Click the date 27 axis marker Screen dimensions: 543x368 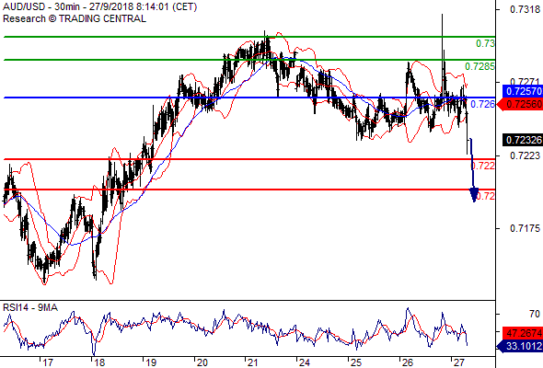click(458, 362)
